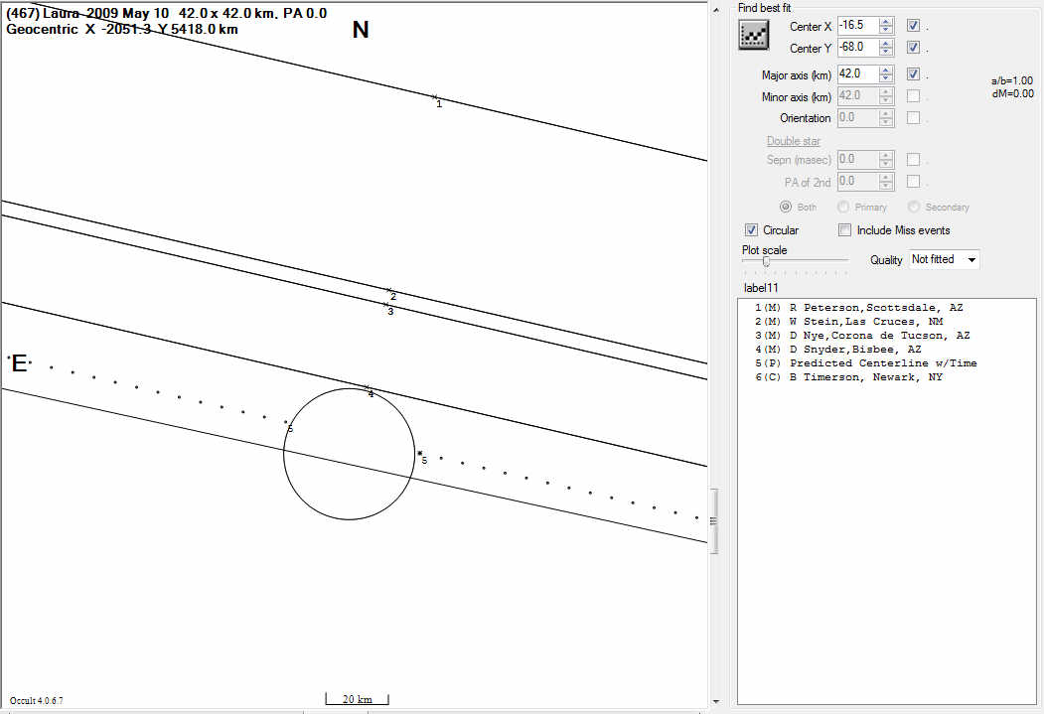The height and width of the screenshot is (714, 1044).
Task: Toggle the Center Y fit checkbox
Action: [913, 48]
